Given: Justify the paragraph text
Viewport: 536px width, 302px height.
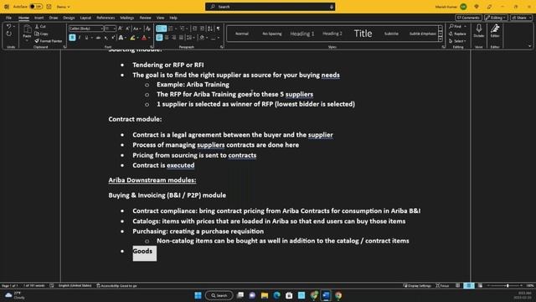Looking at the screenshot, I should 181,38.
